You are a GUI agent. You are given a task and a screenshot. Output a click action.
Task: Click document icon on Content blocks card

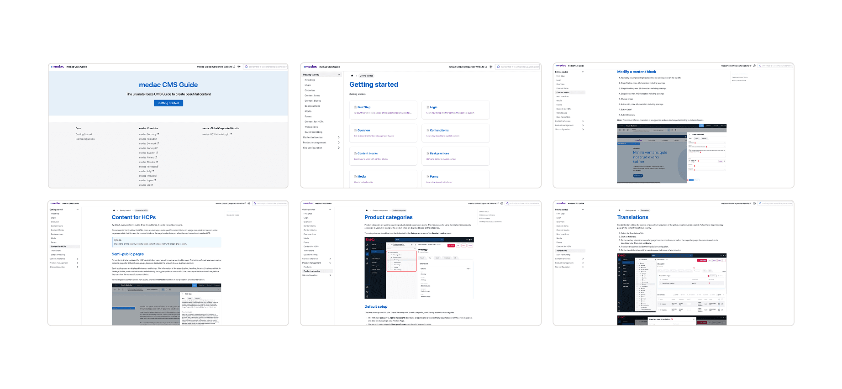[355, 153]
